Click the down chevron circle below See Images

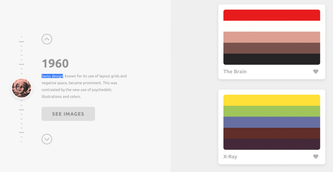pos(47,139)
